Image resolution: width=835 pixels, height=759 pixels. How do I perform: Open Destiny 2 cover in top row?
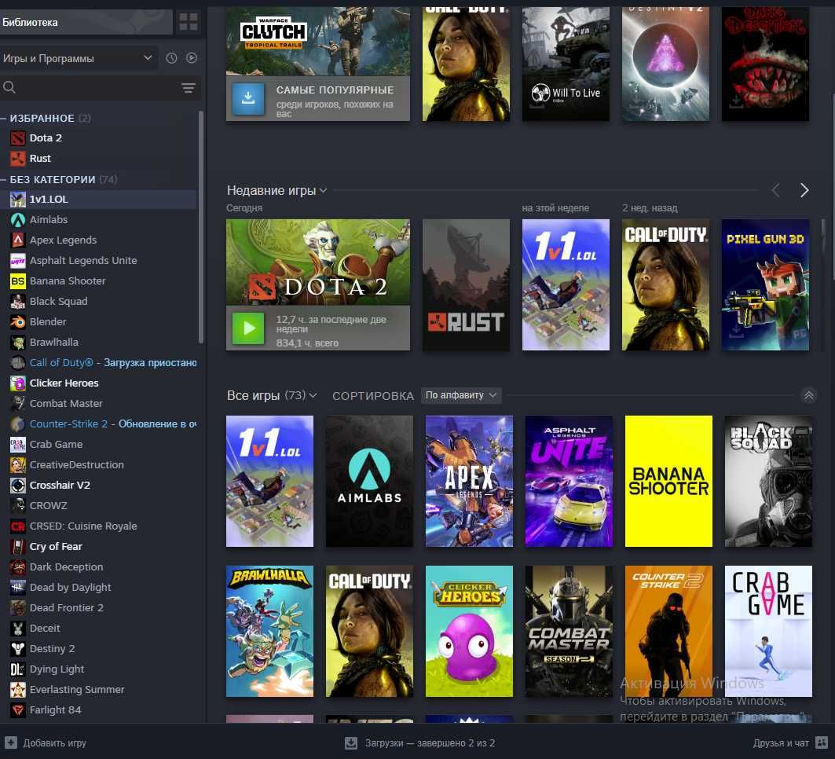(x=665, y=64)
